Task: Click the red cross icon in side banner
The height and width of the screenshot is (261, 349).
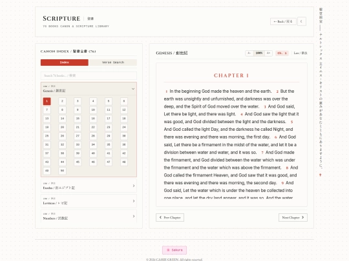Action: (321, 175)
